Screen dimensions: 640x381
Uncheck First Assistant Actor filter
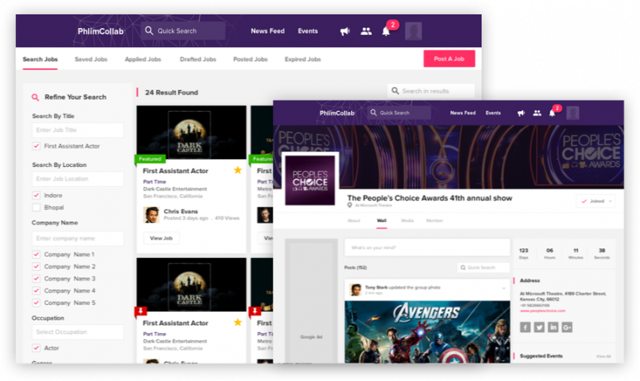tap(36, 146)
